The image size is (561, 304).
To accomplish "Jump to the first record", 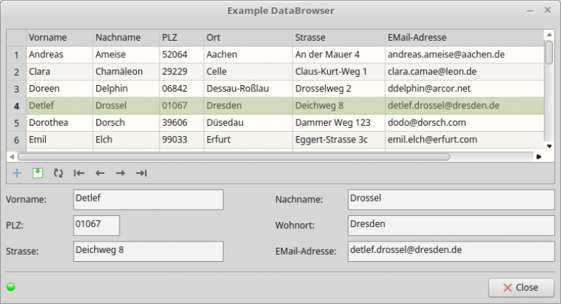I will pyautogui.click(x=79, y=173).
